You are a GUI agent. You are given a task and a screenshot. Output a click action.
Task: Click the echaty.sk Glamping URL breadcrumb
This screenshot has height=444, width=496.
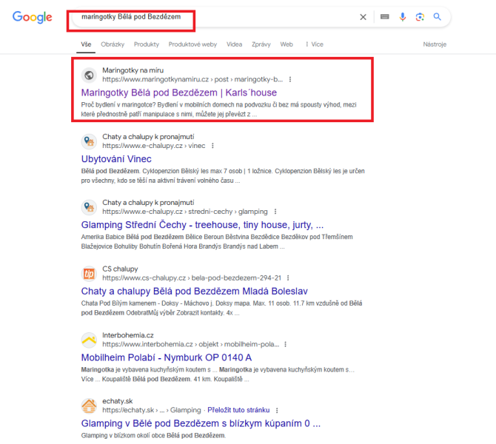[152, 410]
